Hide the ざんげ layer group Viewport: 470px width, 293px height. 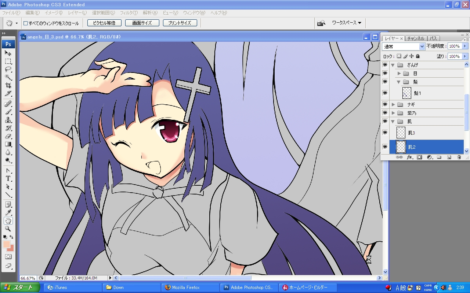385,65
